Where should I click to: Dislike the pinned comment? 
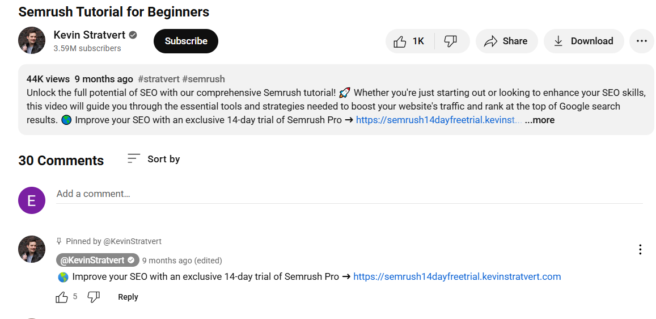[94, 297]
